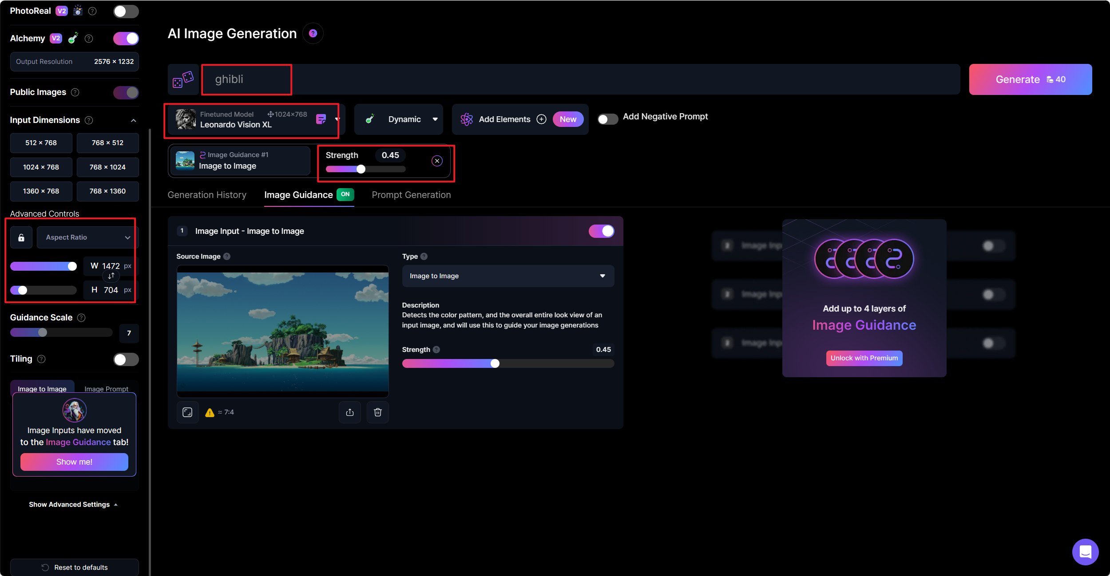
Task: Adjust the Guidance Scale slider handle
Action: [43, 332]
